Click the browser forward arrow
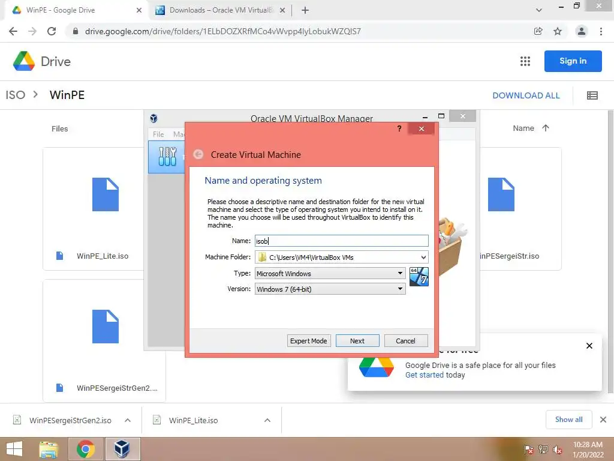Image resolution: width=614 pixels, height=461 pixels. (x=32, y=31)
